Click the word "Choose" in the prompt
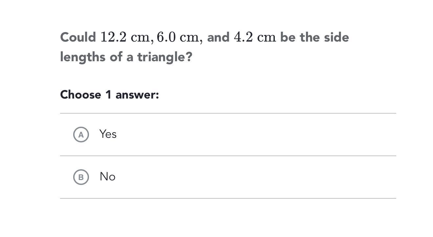 point(80,95)
